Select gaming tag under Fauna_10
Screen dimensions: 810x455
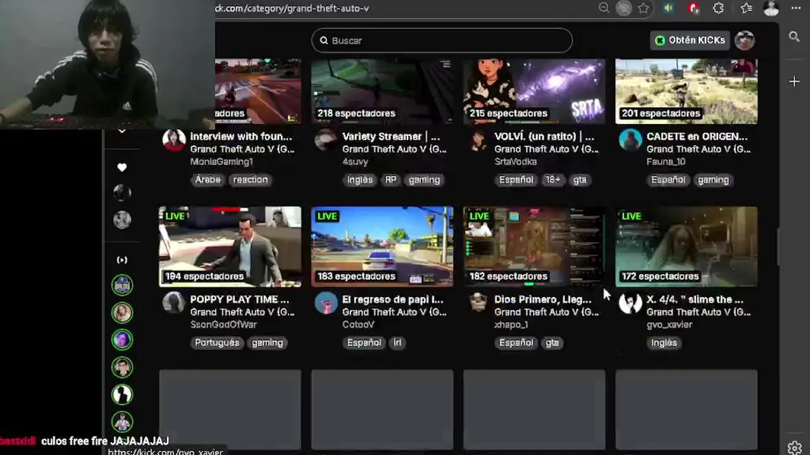713,179
